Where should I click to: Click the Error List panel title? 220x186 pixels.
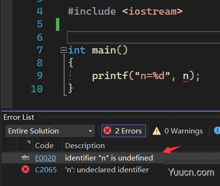[x=19, y=117]
